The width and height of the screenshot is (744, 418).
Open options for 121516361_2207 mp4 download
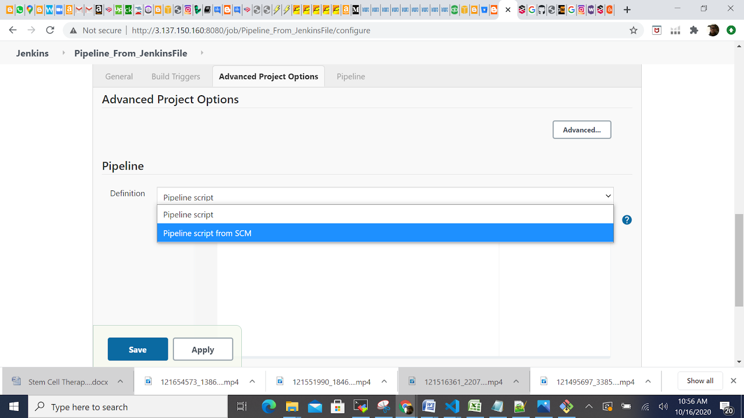pos(516,381)
